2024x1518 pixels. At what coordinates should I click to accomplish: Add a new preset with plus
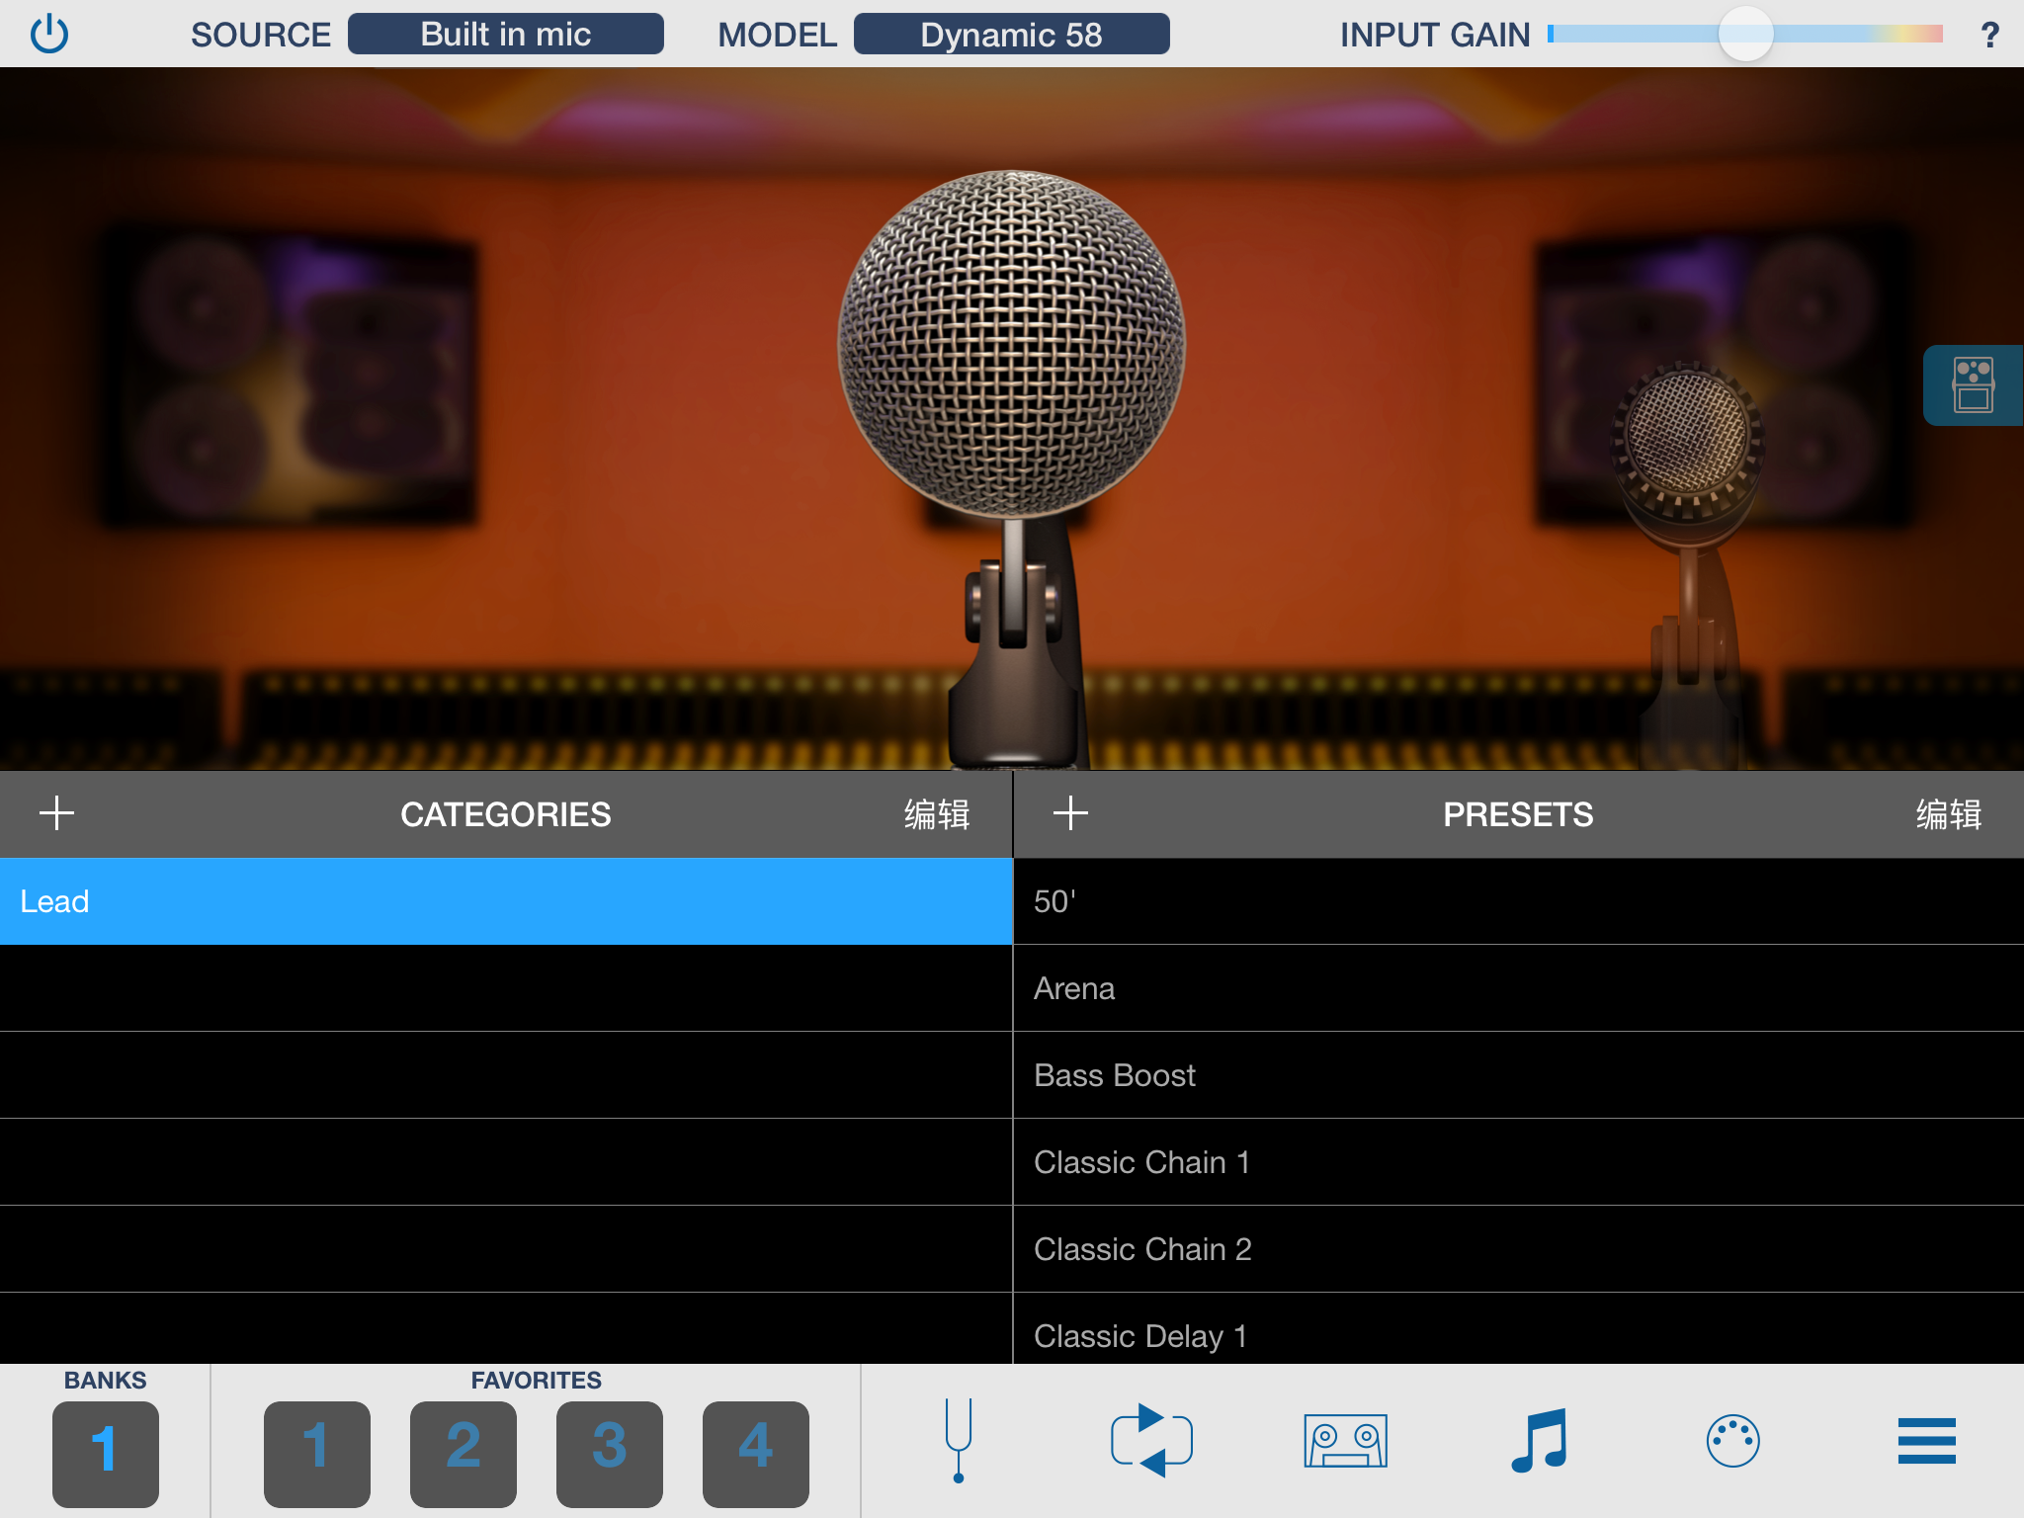click(x=1070, y=813)
